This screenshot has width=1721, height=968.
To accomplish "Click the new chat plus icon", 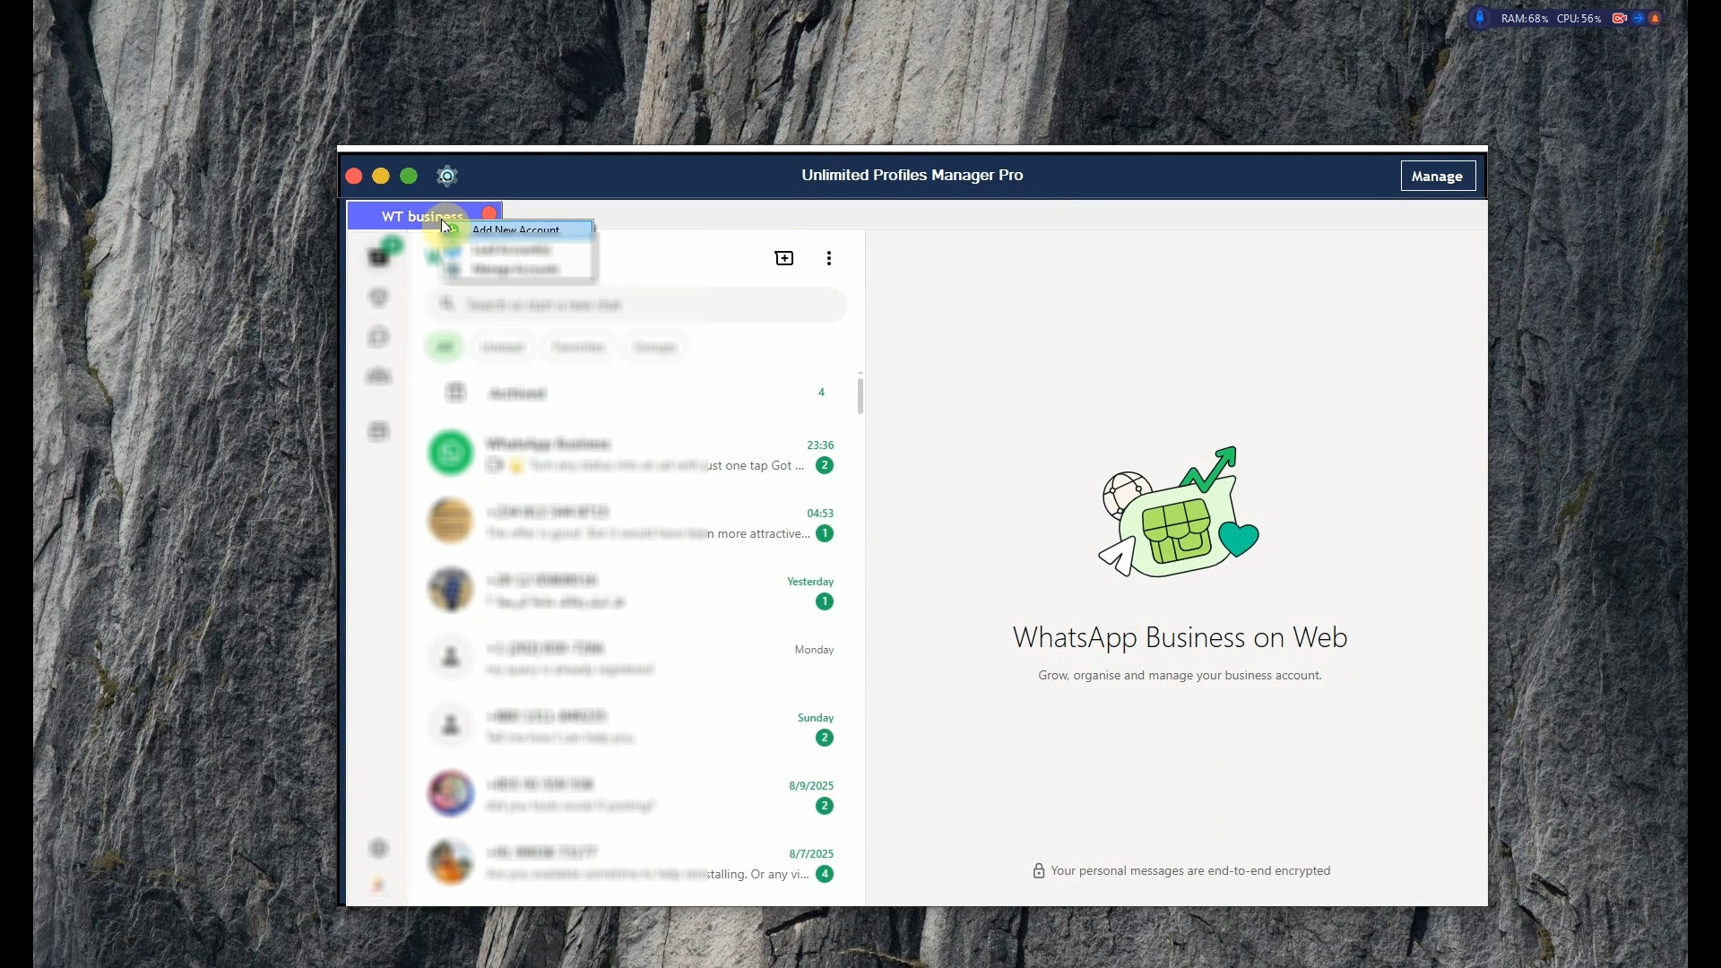I will click(x=783, y=258).
